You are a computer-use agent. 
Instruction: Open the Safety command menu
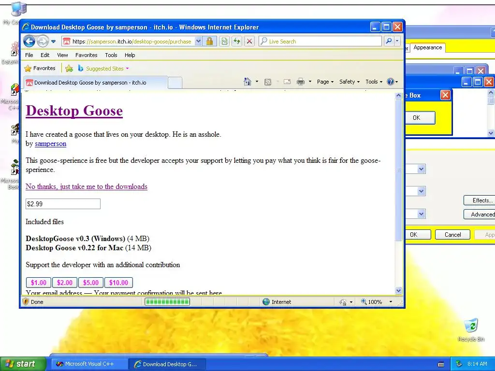[349, 82]
